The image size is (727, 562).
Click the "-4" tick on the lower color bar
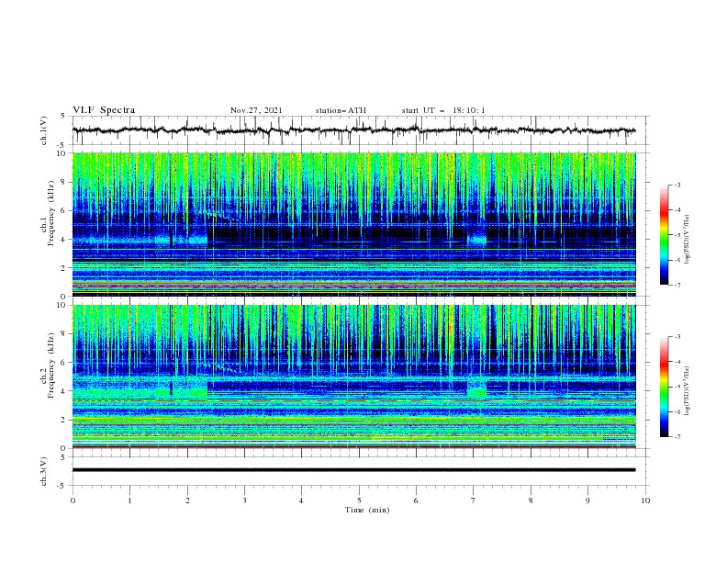tap(677, 362)
